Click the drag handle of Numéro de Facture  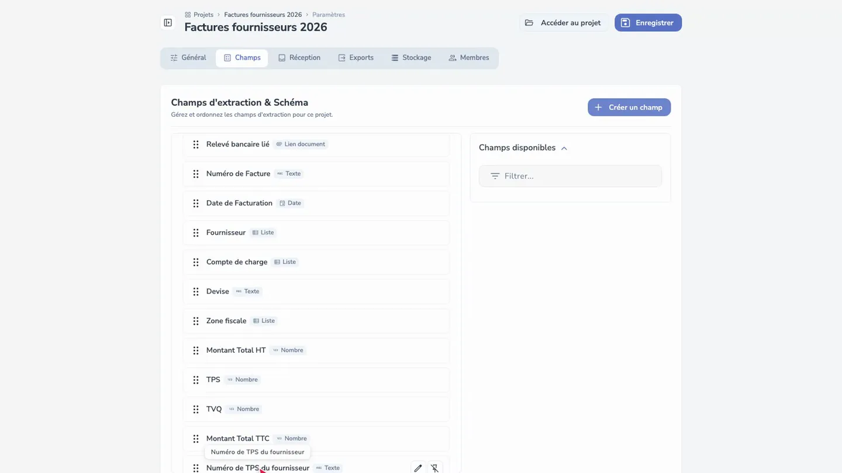click(196, 174)
